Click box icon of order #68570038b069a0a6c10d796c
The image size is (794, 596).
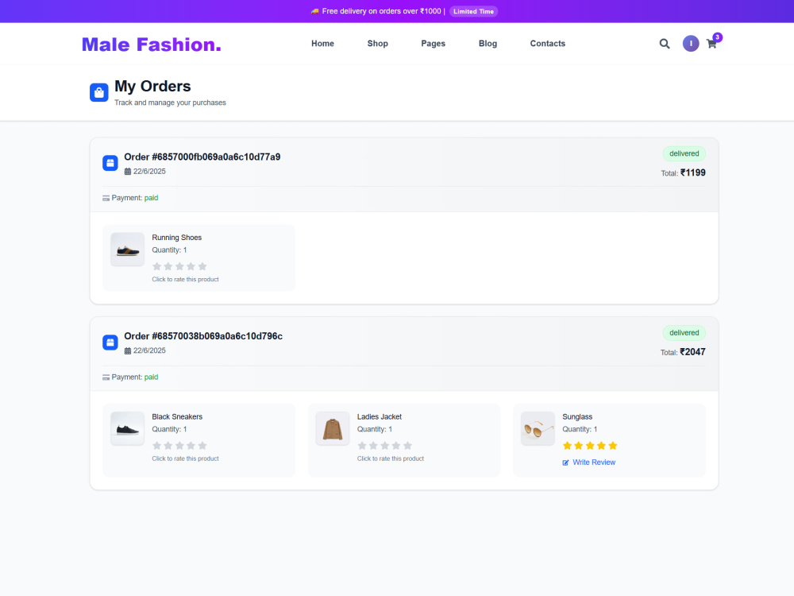pyautogui.click(x=110, y=343)
